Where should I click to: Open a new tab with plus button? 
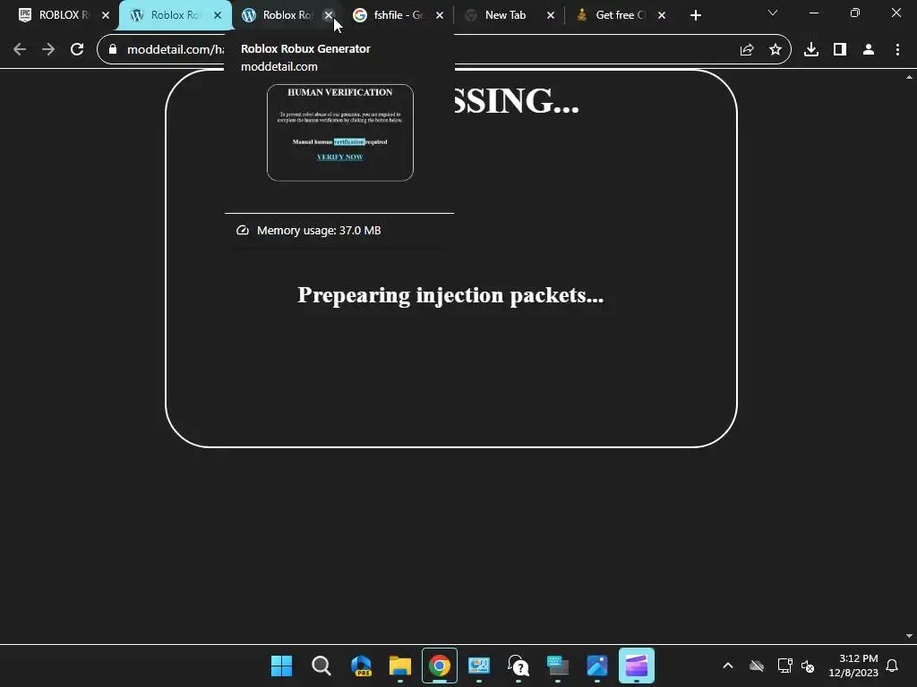(695, 16)
